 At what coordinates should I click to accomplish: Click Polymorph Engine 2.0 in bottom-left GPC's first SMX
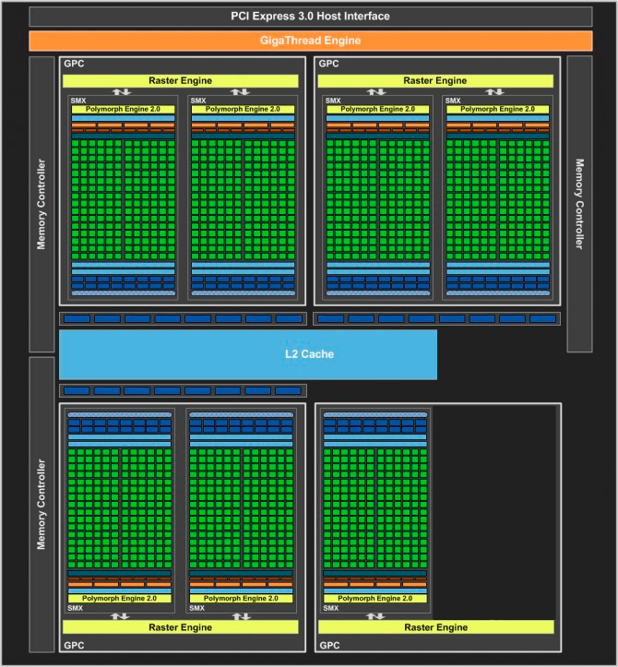[x=120, y=599]
